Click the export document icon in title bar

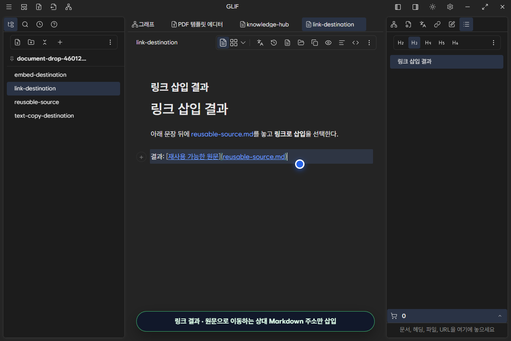(53, 7)
